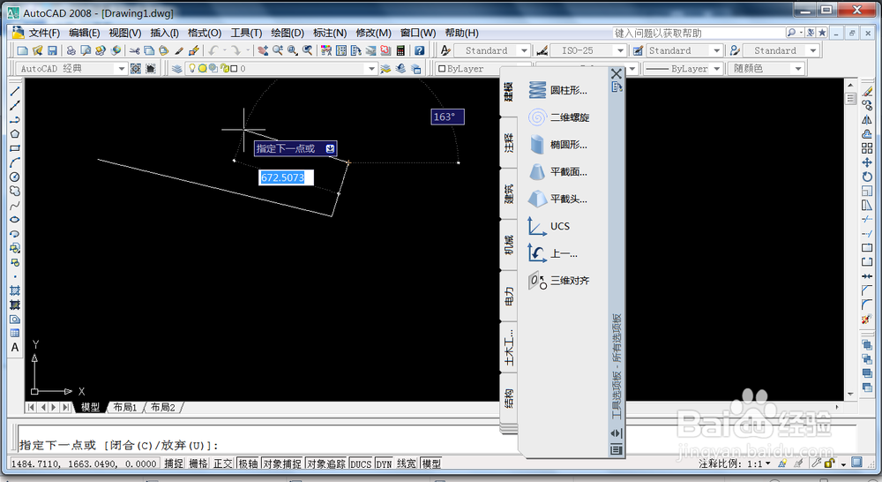
Task: Click the 672.5073 dynamic length input
Action: point(286,177)
